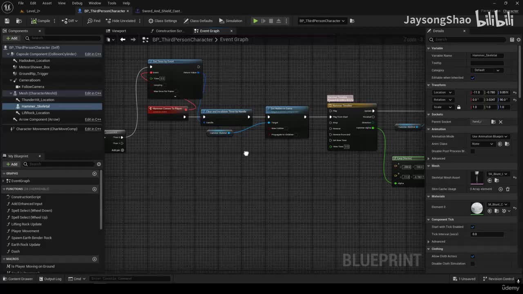Clear the Parent Socket with the X icon

[x=501, y=122]
